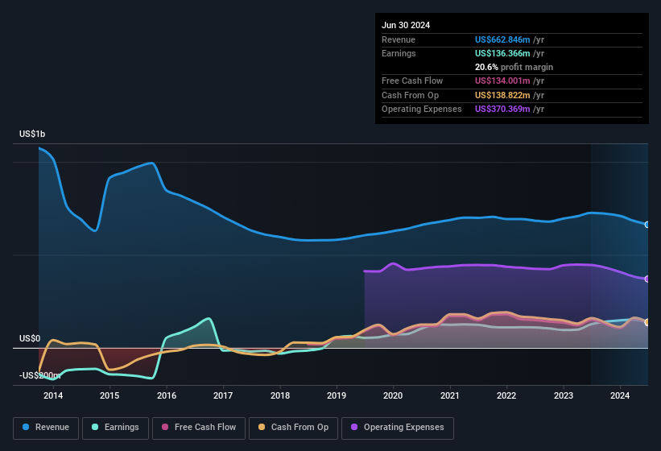The image size is (661, 451).
Task: Click the Revenue value US$662.846m in tooltip
Action: [x=503, y=39]
